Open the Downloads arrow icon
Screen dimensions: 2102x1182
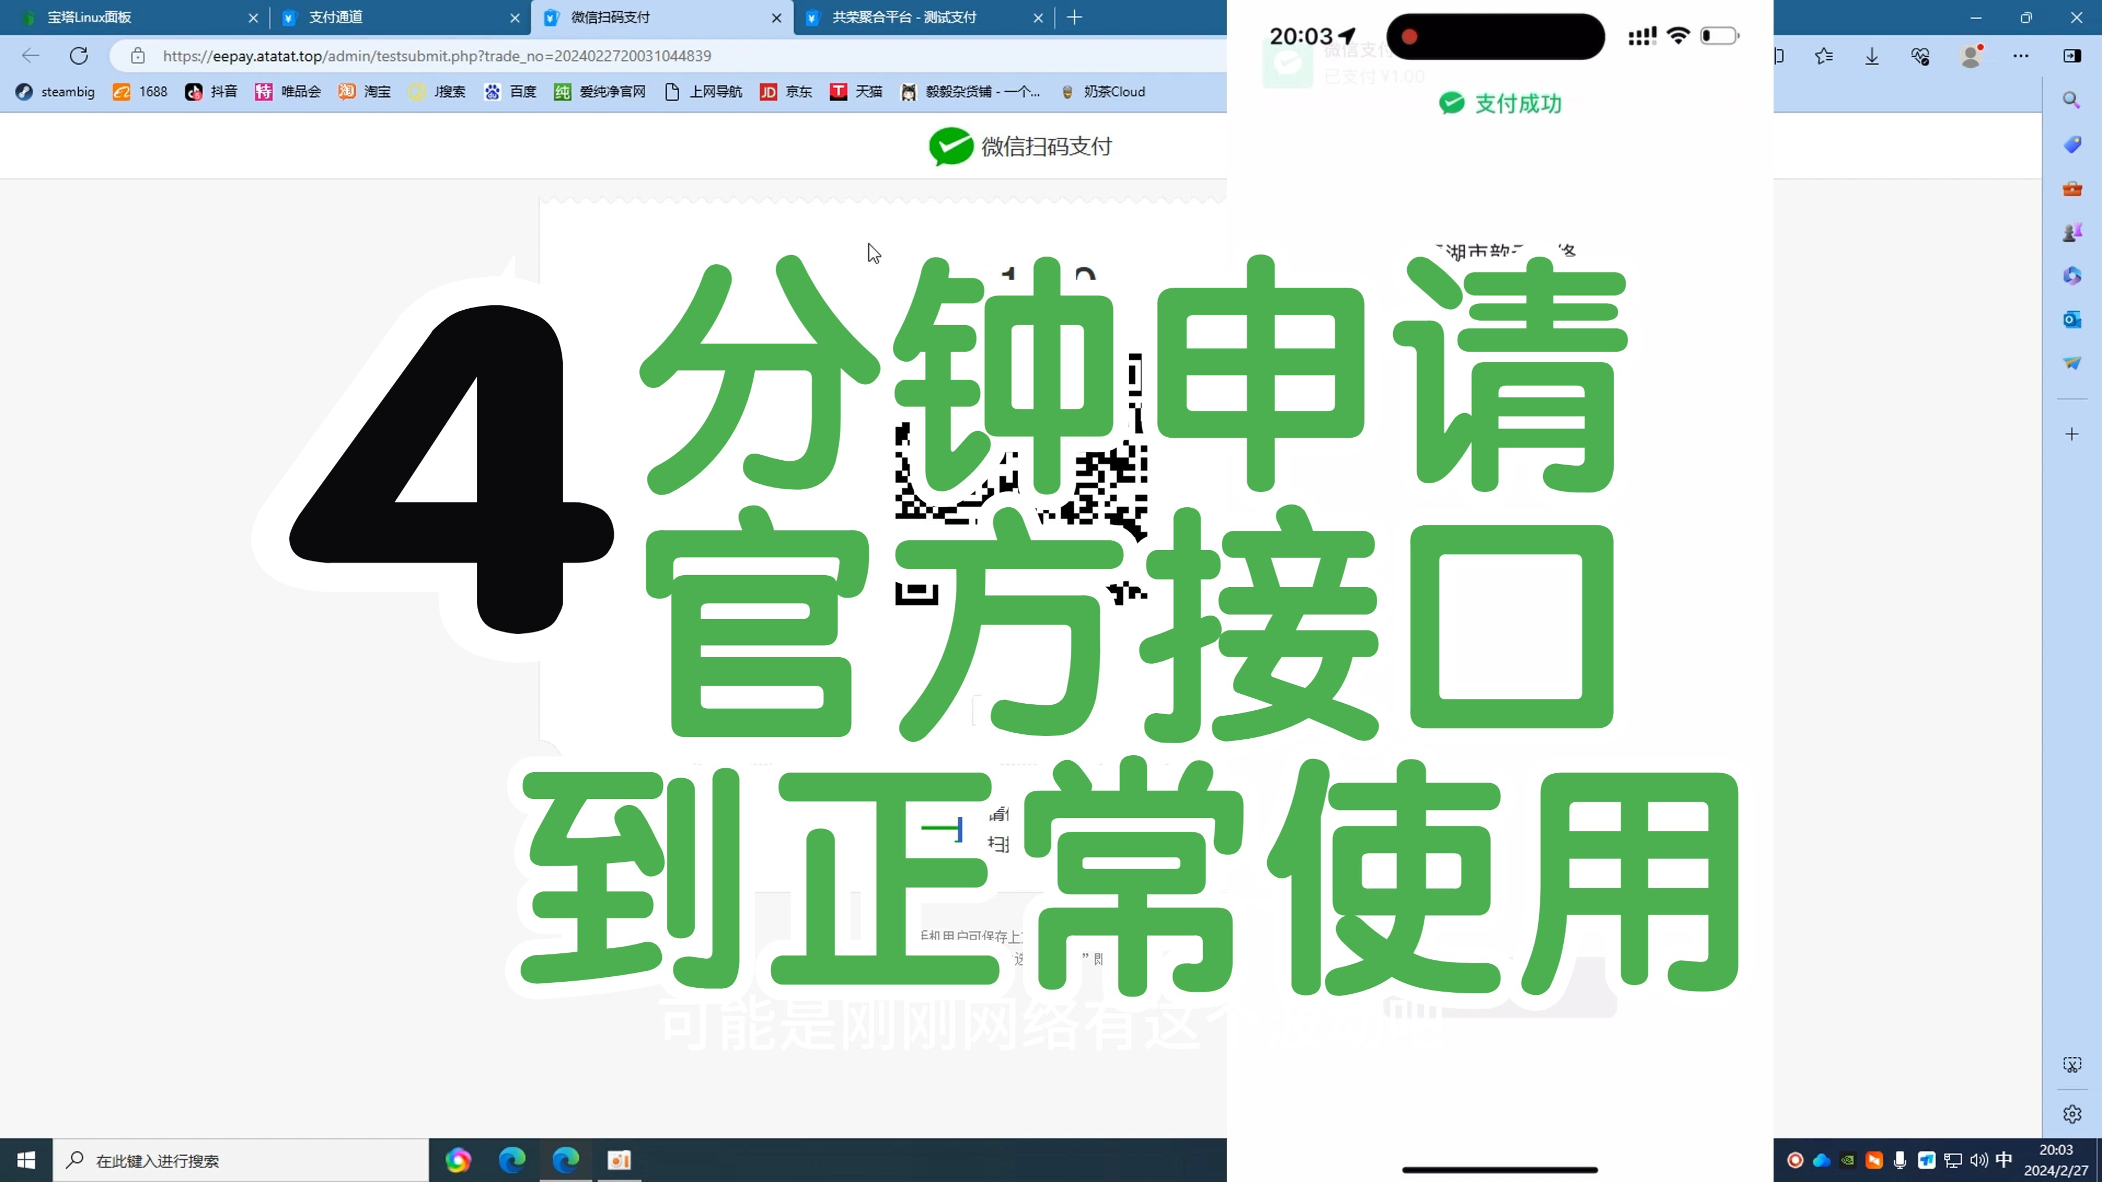[1872, 55]
